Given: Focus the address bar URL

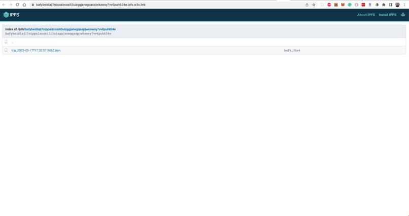Looking at the screenshot, I should point(91,5).
